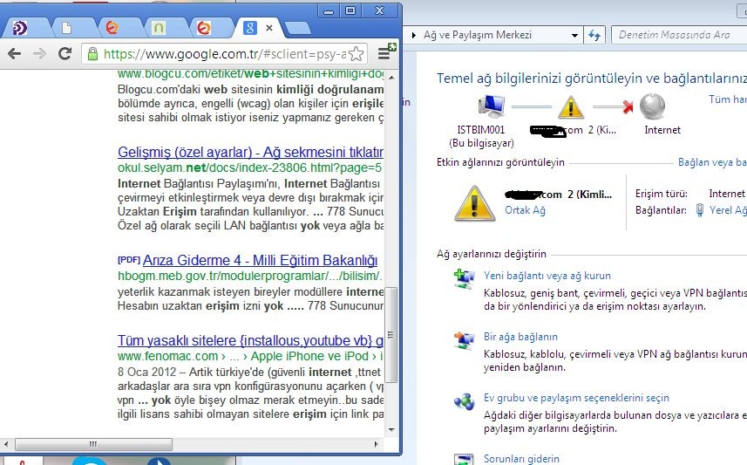Screen dimensions: 747x465
Task: Click the ISTBIM001 computer icon in network map
Action: click(491, 106)
